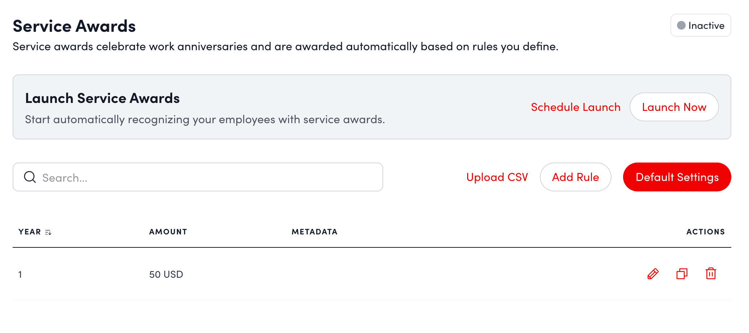Click the Launch Service Awards heading
749x333 pixels.
pyautogui.click(x=102, y=99)
